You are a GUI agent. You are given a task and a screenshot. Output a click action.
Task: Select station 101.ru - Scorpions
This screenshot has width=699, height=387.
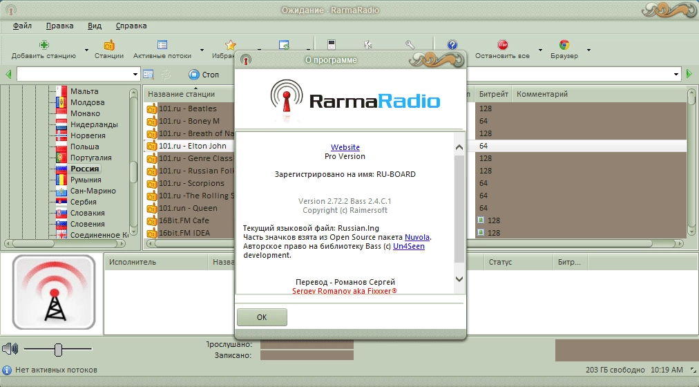click(191, 183)
